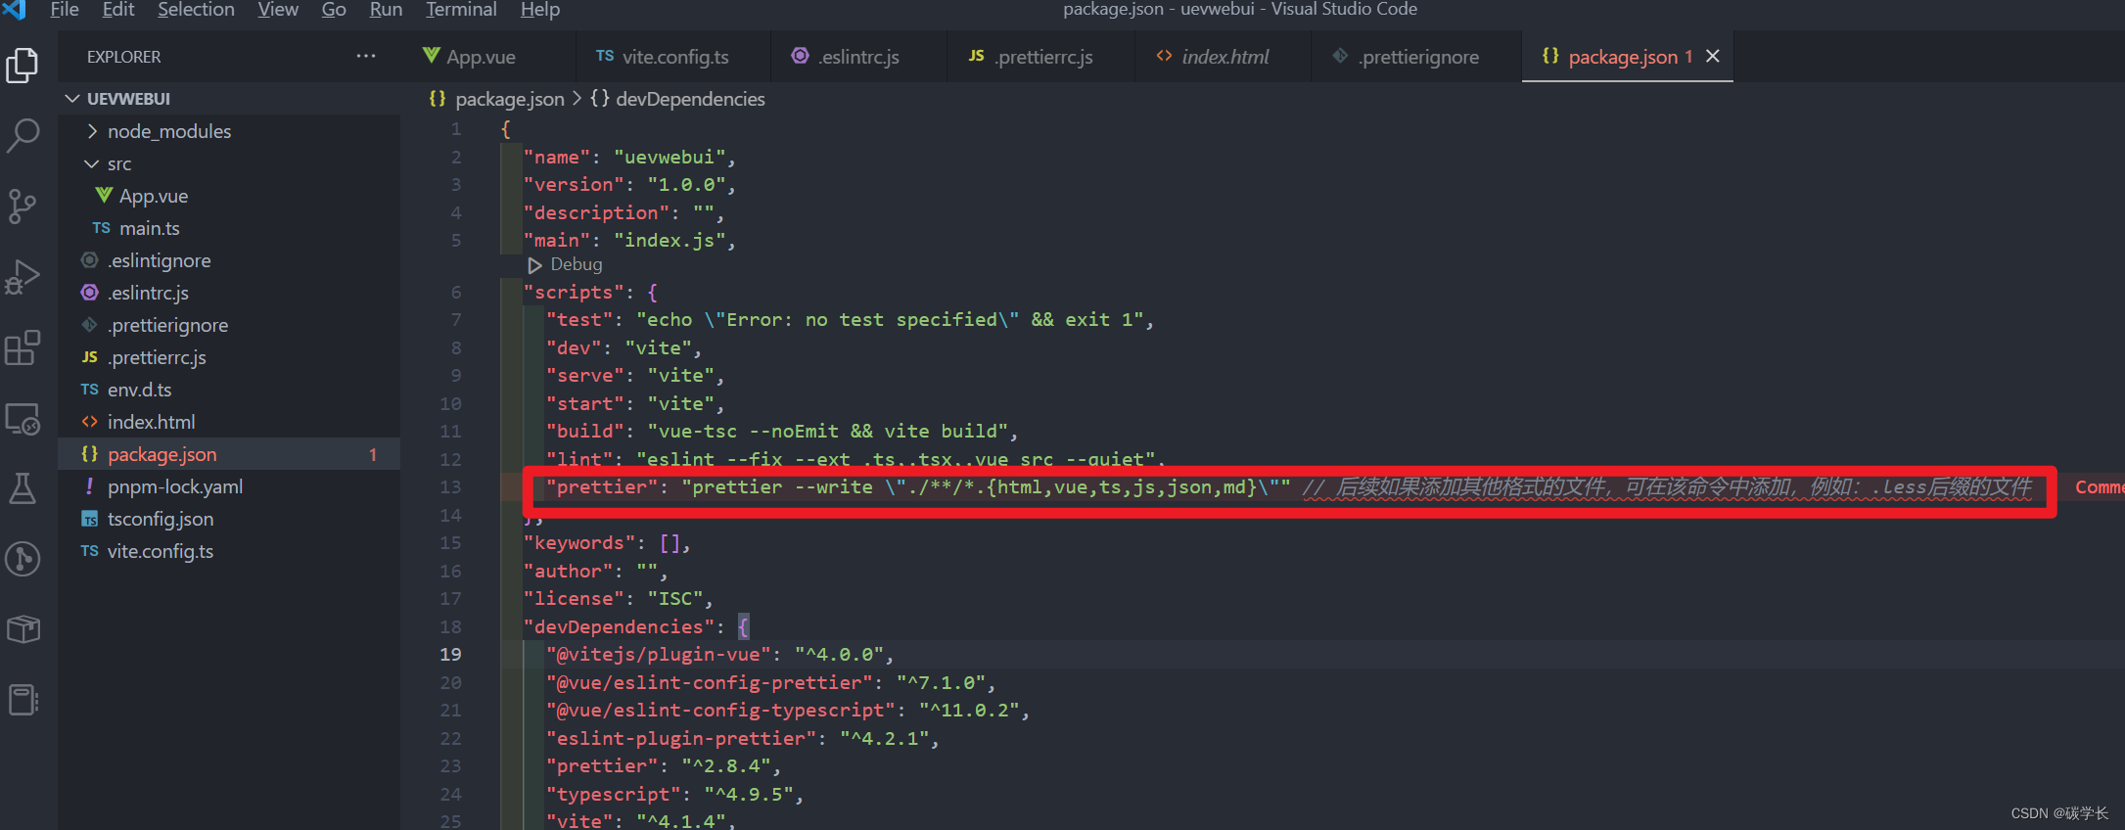Click the JS icon beside .prettierrc.js in tree
Image resolution: width=2125 pixels, height=830 pixels.
tap(90, 357)
